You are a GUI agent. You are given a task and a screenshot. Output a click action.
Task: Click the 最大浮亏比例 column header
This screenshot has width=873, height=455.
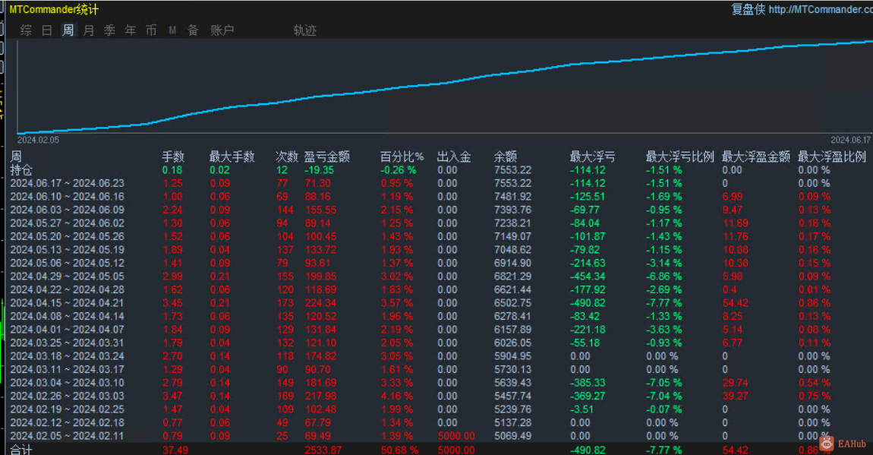pyautogui.click(x=680, y=156)
